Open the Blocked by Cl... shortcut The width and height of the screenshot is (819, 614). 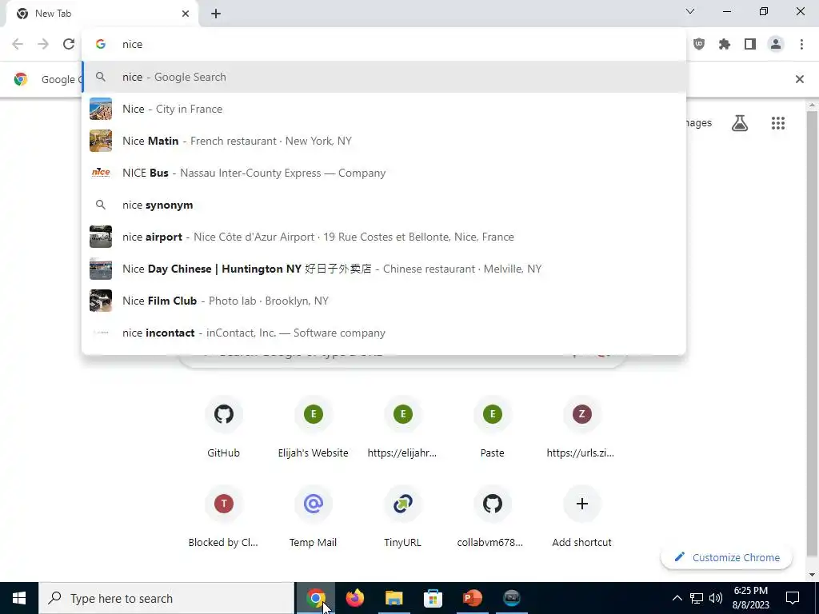coord(224,517)
